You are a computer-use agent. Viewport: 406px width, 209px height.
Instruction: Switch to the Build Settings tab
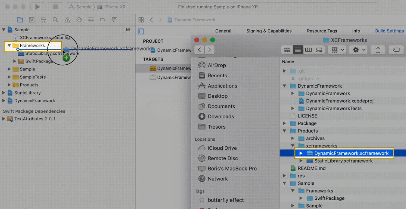click(x=389, y=31)
